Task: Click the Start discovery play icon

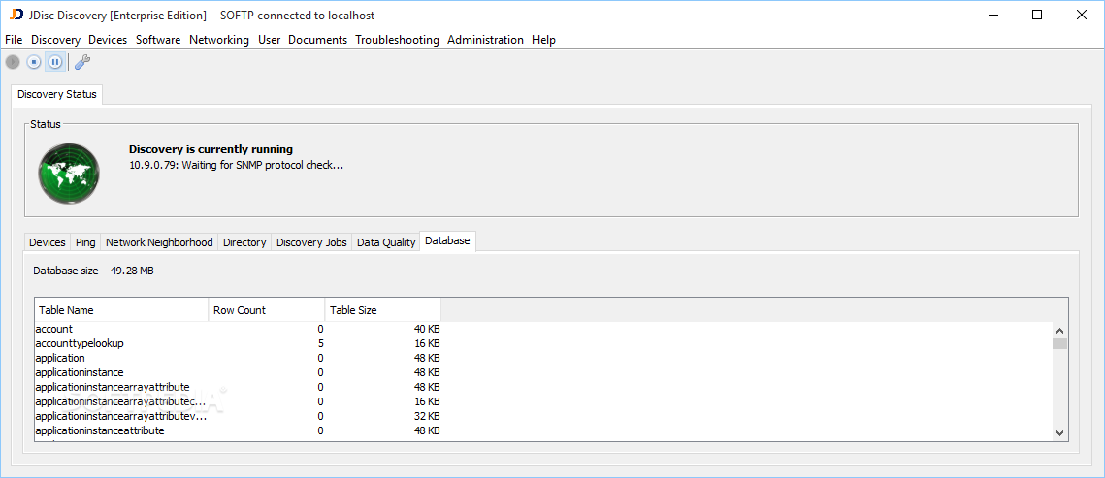Action: click(13, 62)
